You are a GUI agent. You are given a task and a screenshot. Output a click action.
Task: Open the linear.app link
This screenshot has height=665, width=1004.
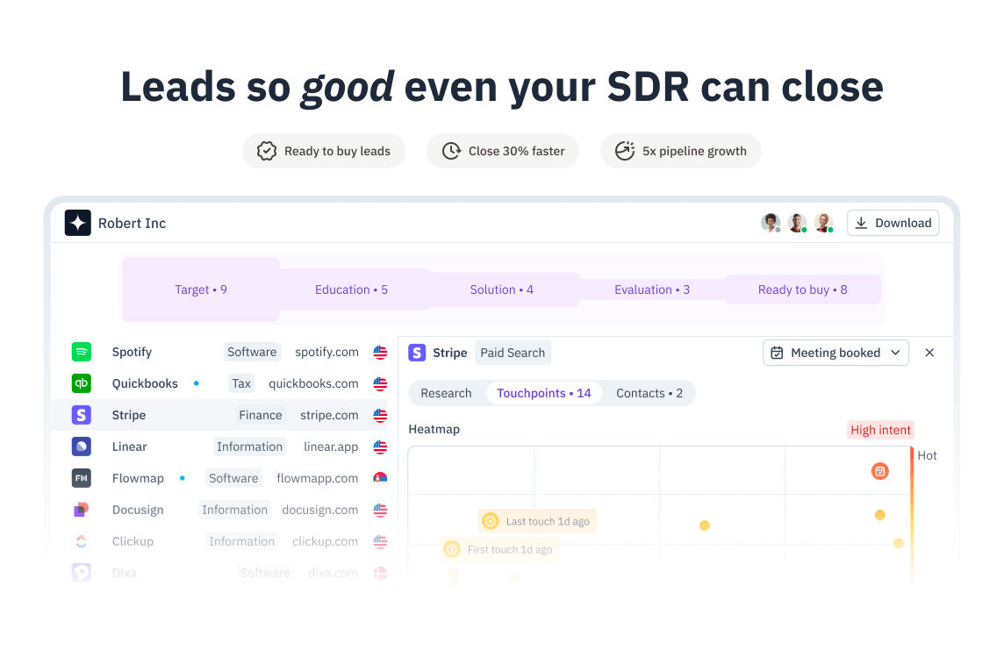pos(331,446)
